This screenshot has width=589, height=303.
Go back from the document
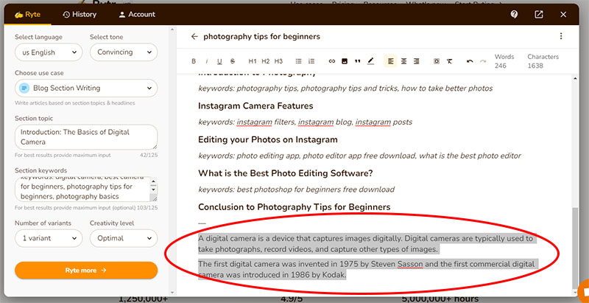click(x=194, y=36)
